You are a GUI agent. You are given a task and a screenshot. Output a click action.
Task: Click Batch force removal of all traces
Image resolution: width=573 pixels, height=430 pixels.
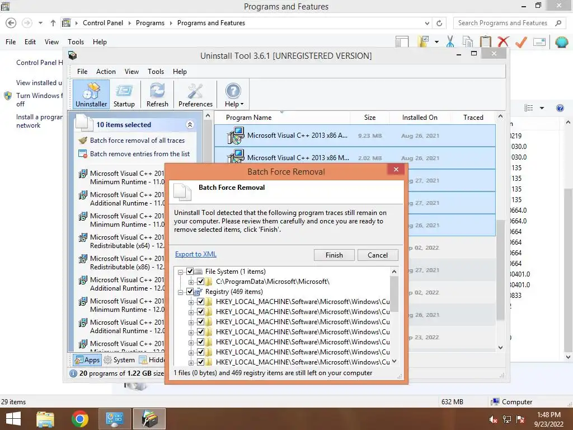pos(138,141)
